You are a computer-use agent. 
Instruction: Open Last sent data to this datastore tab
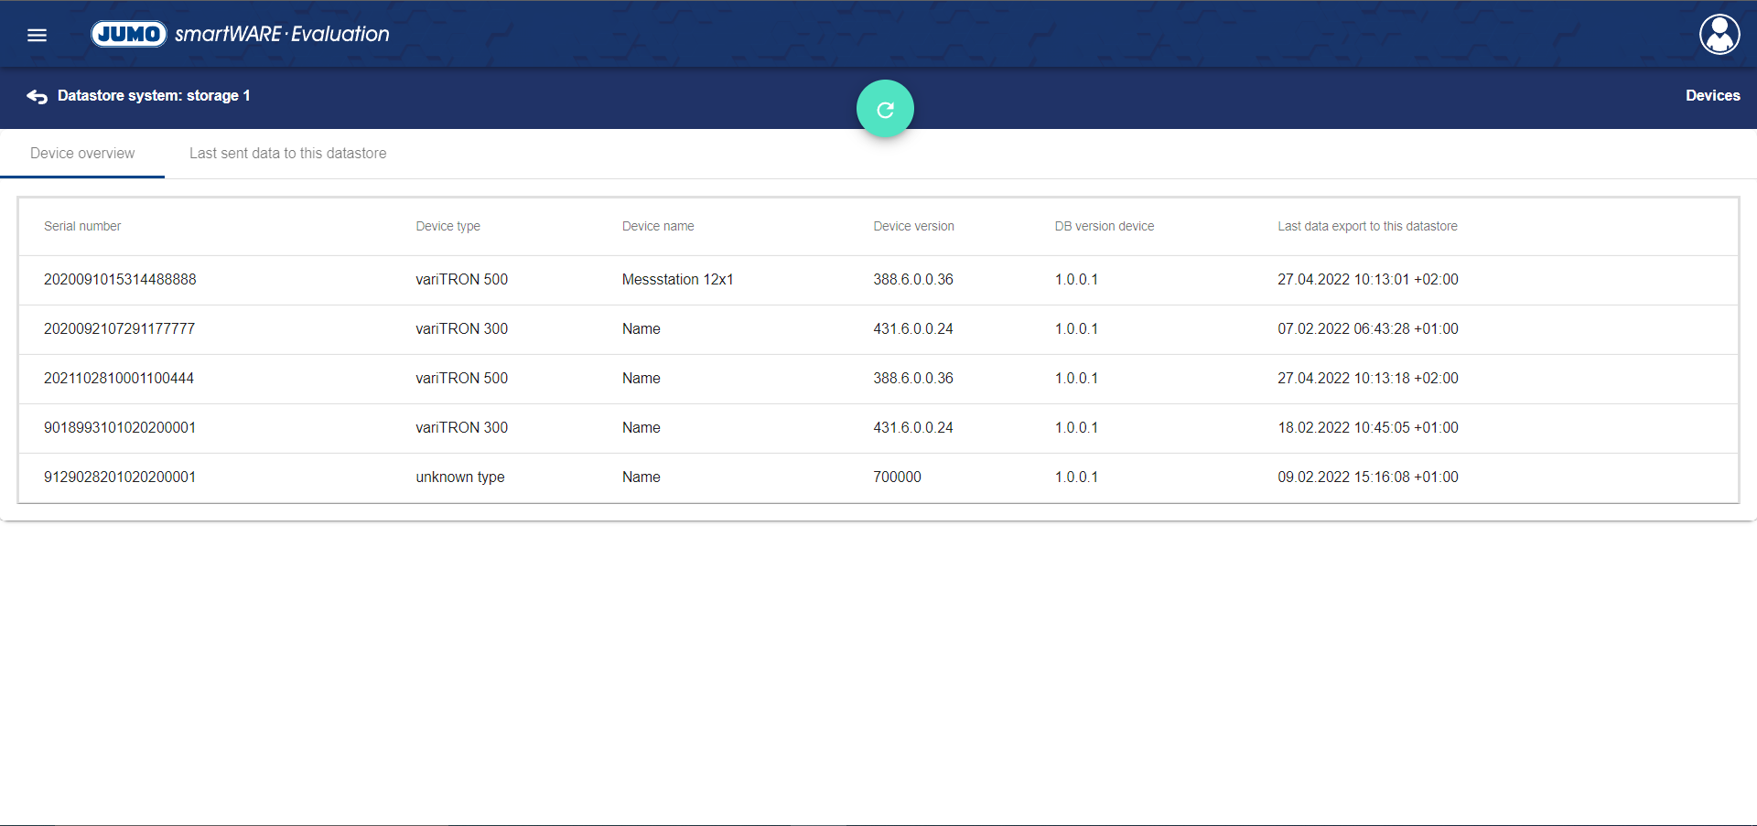click(x=287, y=154)
